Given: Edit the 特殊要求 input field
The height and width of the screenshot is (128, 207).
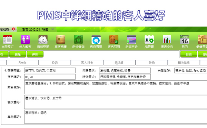Looking at the screenshot, I should click(x=125, y=77).
